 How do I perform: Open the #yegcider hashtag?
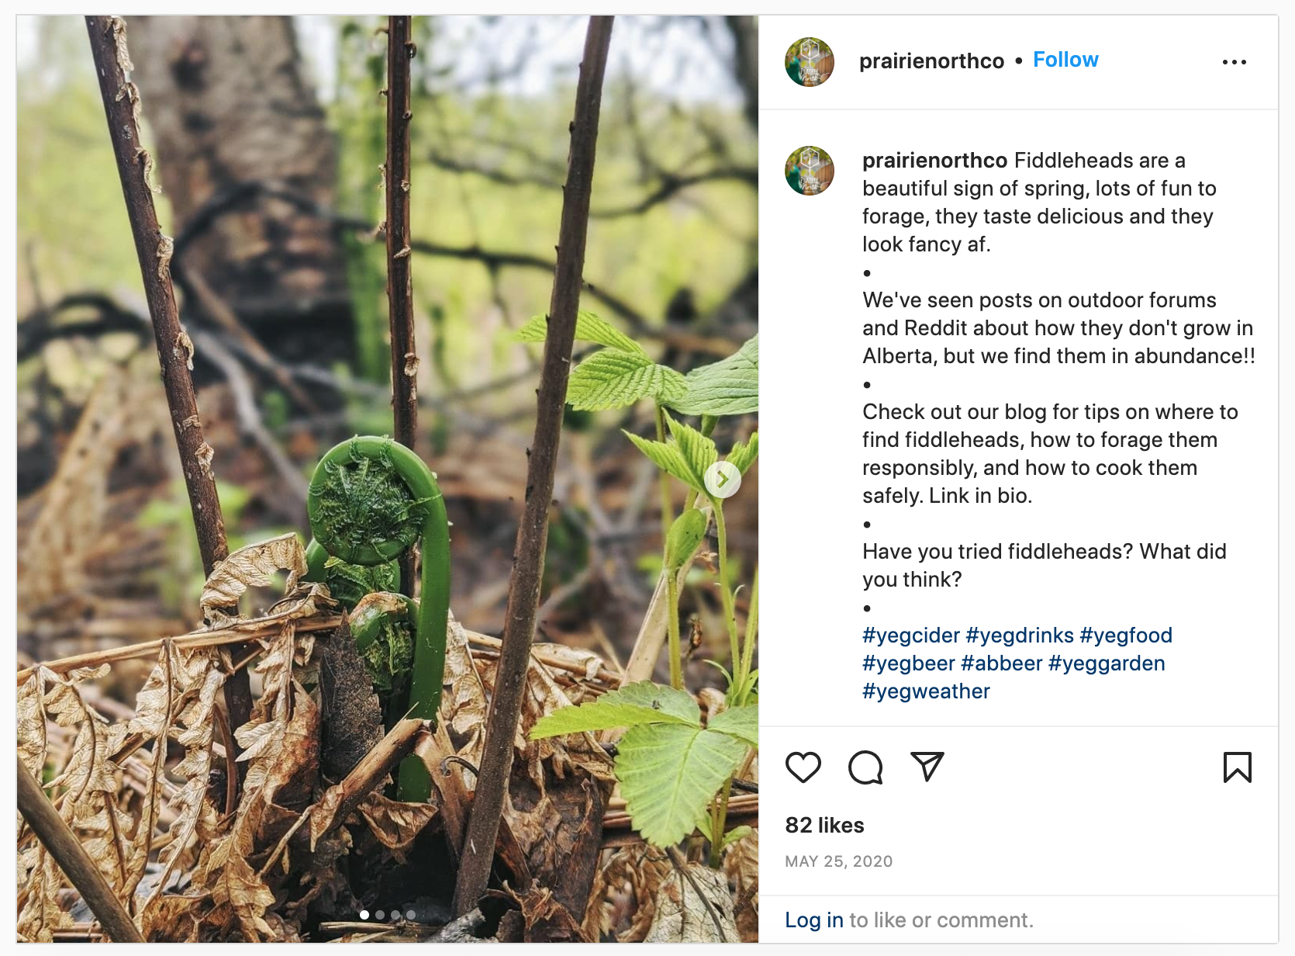pos(910,636)
